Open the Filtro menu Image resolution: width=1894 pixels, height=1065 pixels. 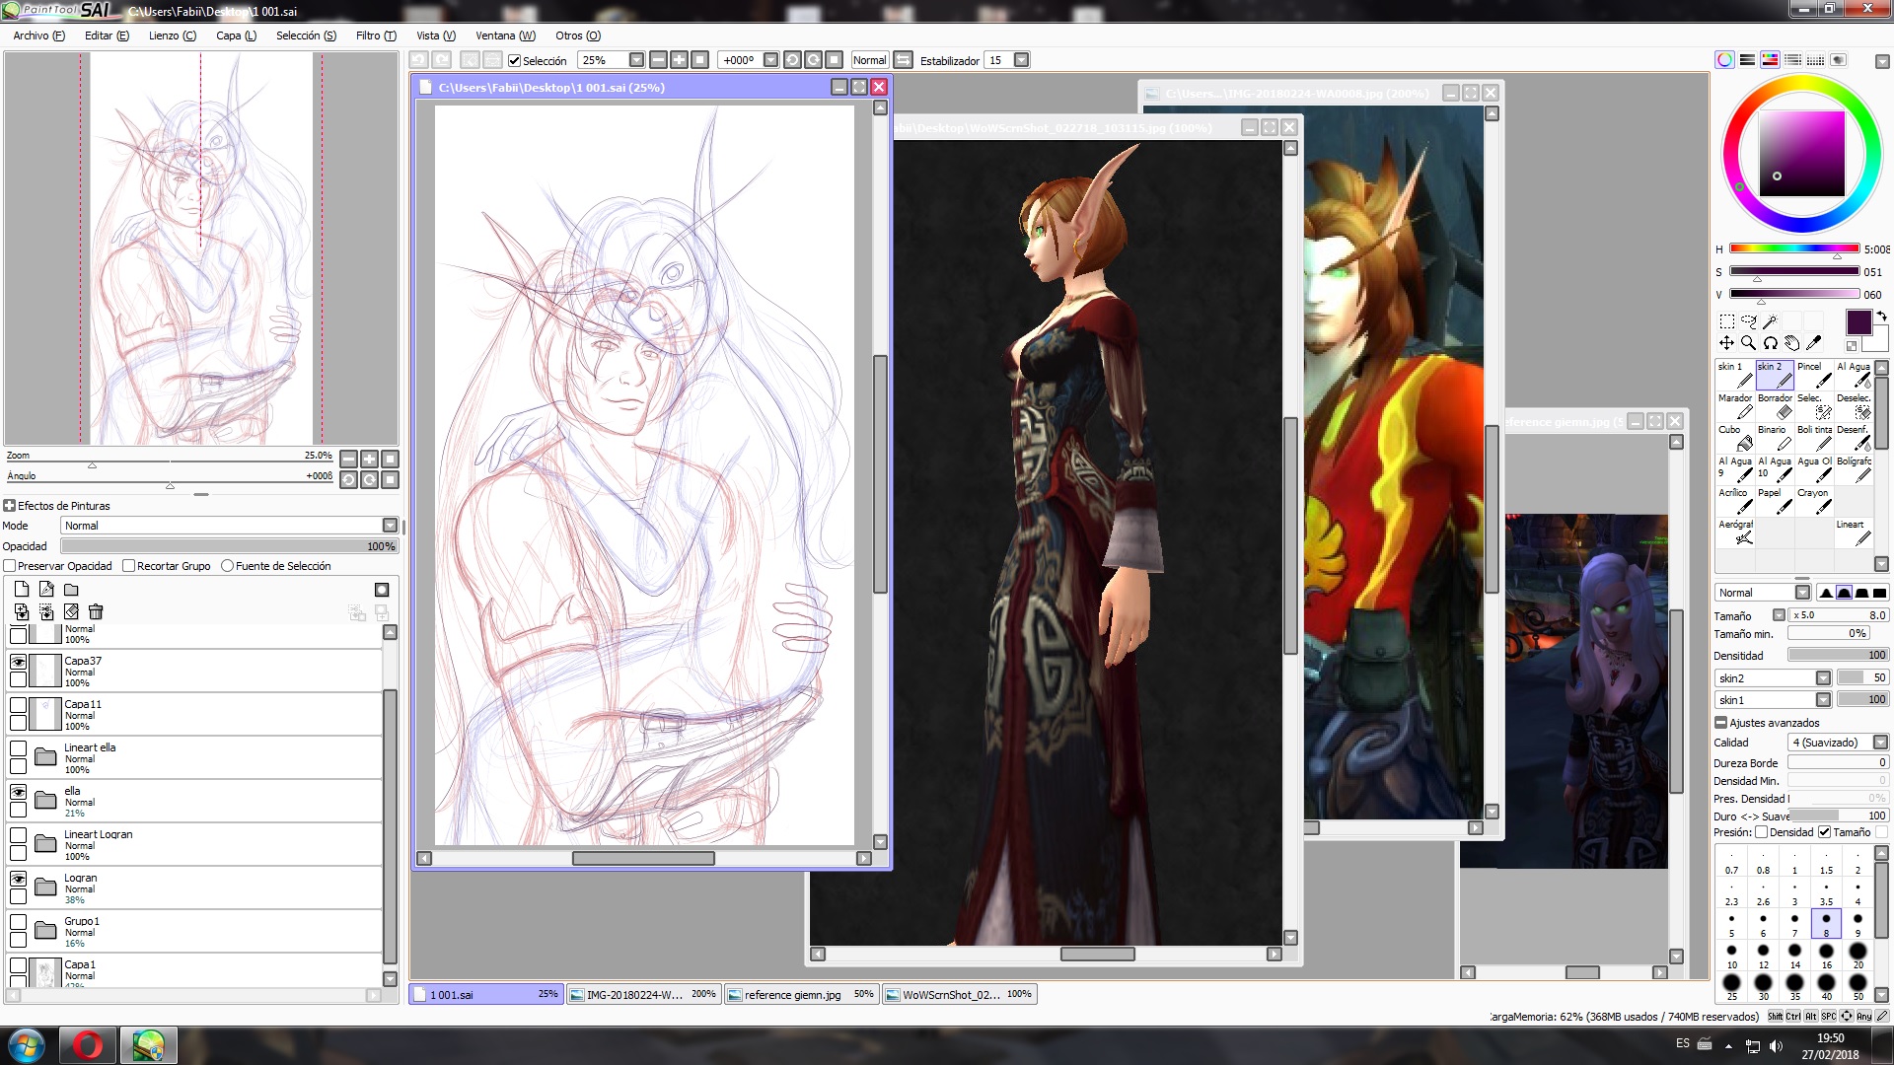(375, 35)
